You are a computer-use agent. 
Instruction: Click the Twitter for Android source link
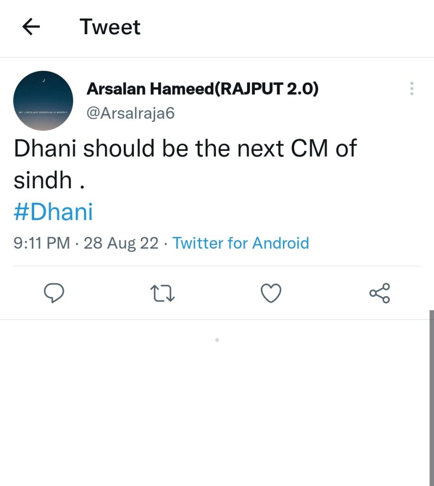click(240, 243)
